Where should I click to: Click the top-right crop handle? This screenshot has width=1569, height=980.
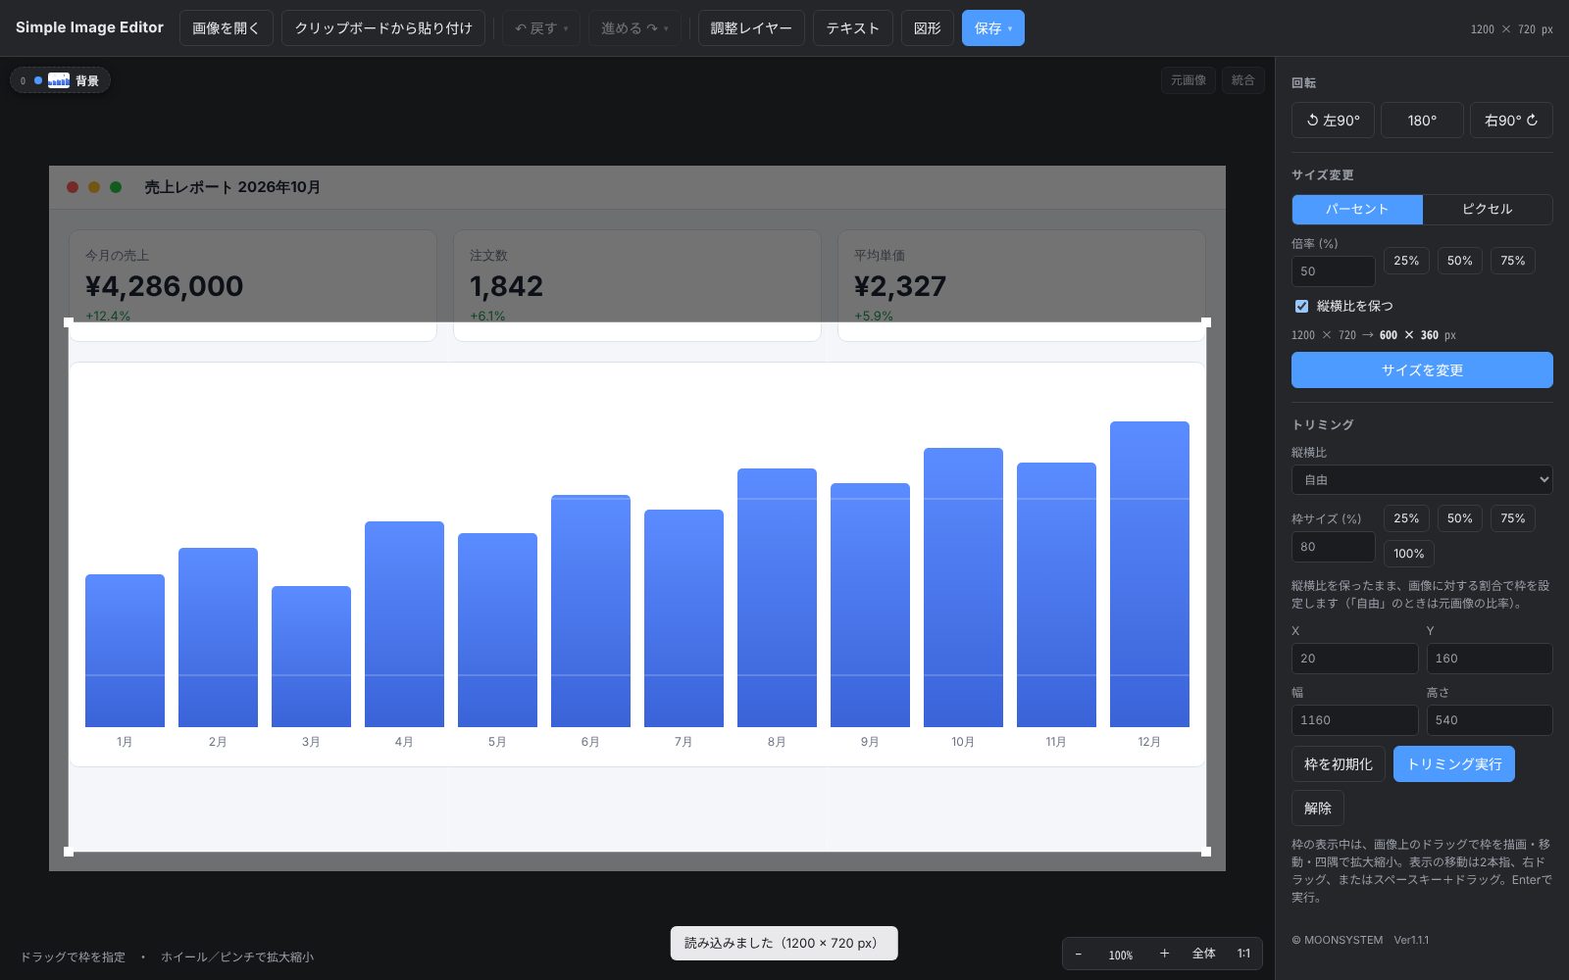point(1206,322)
